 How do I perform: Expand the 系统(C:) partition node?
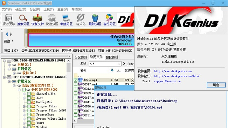click(x=9, y=65)
